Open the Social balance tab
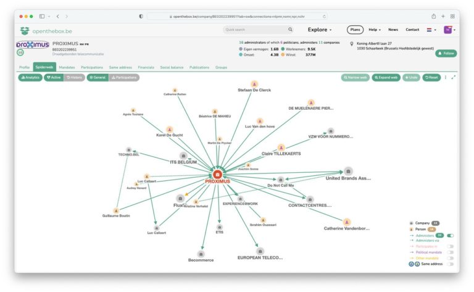Viewport: 474px width, 292px height. [x=172, y=67]
